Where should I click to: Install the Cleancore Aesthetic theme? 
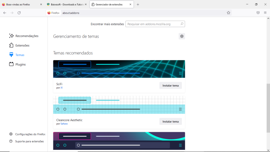click(x=171, y=122)
